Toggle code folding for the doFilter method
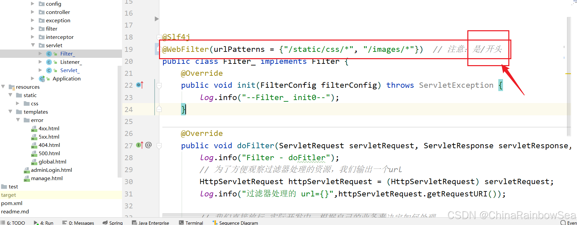The image size is (577, 225). 159,146
